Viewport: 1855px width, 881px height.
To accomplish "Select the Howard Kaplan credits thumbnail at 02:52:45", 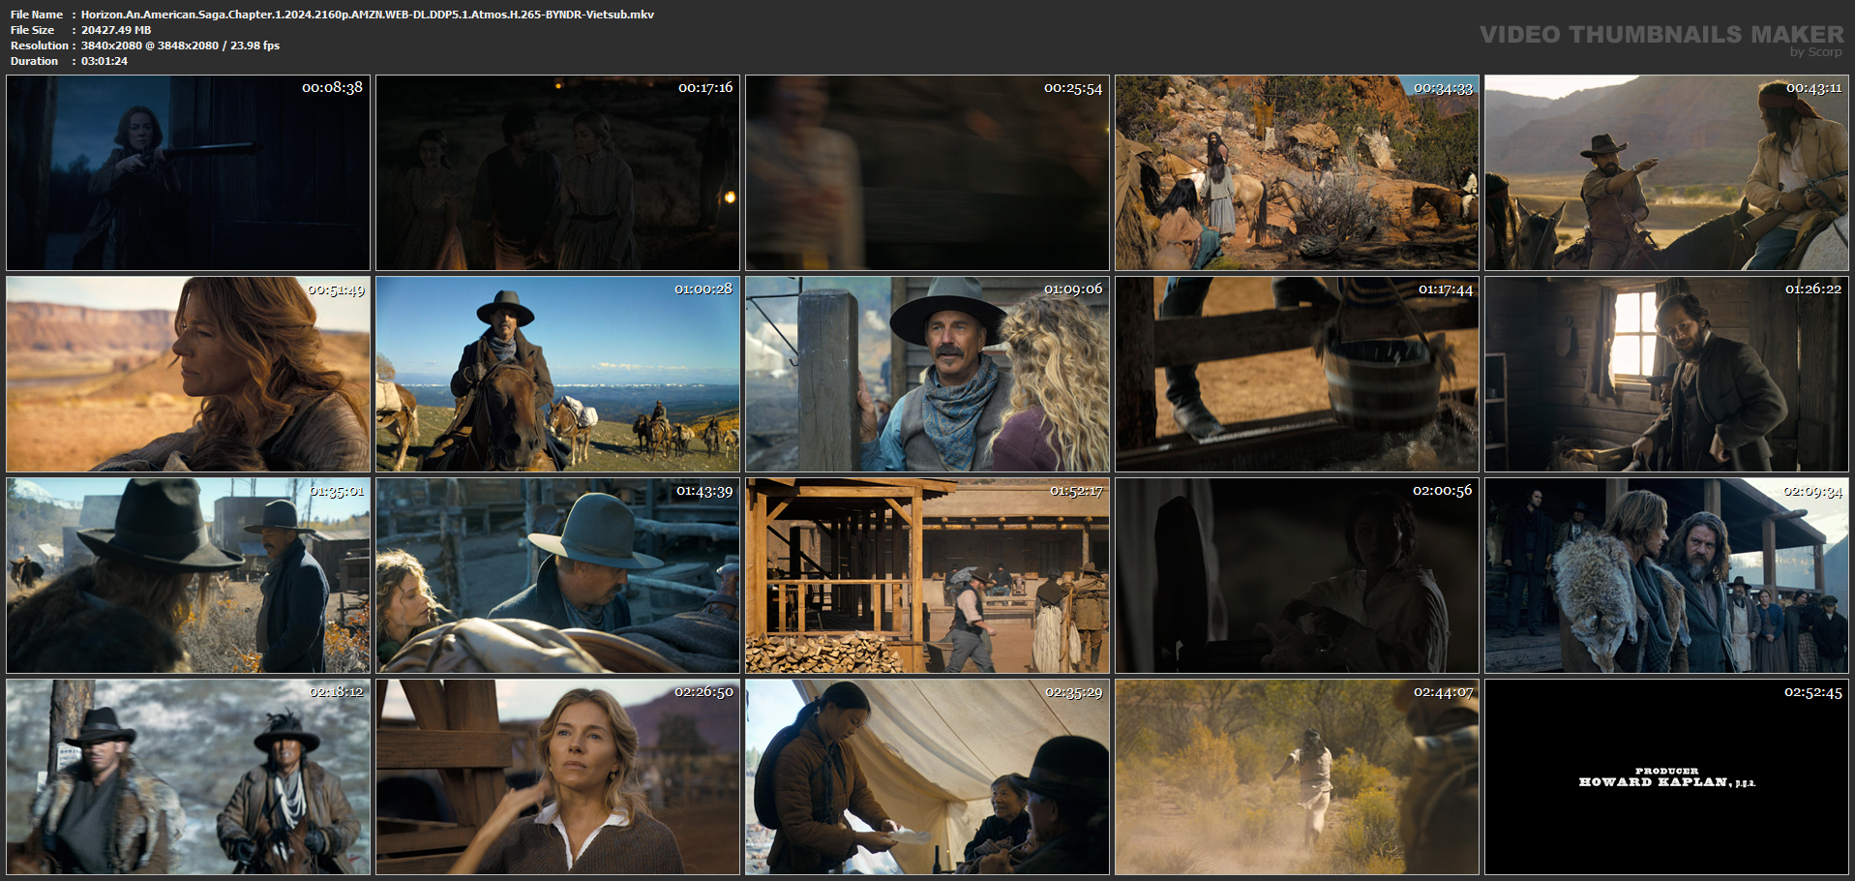I will pyautogui.click(x=1666, y=777).
